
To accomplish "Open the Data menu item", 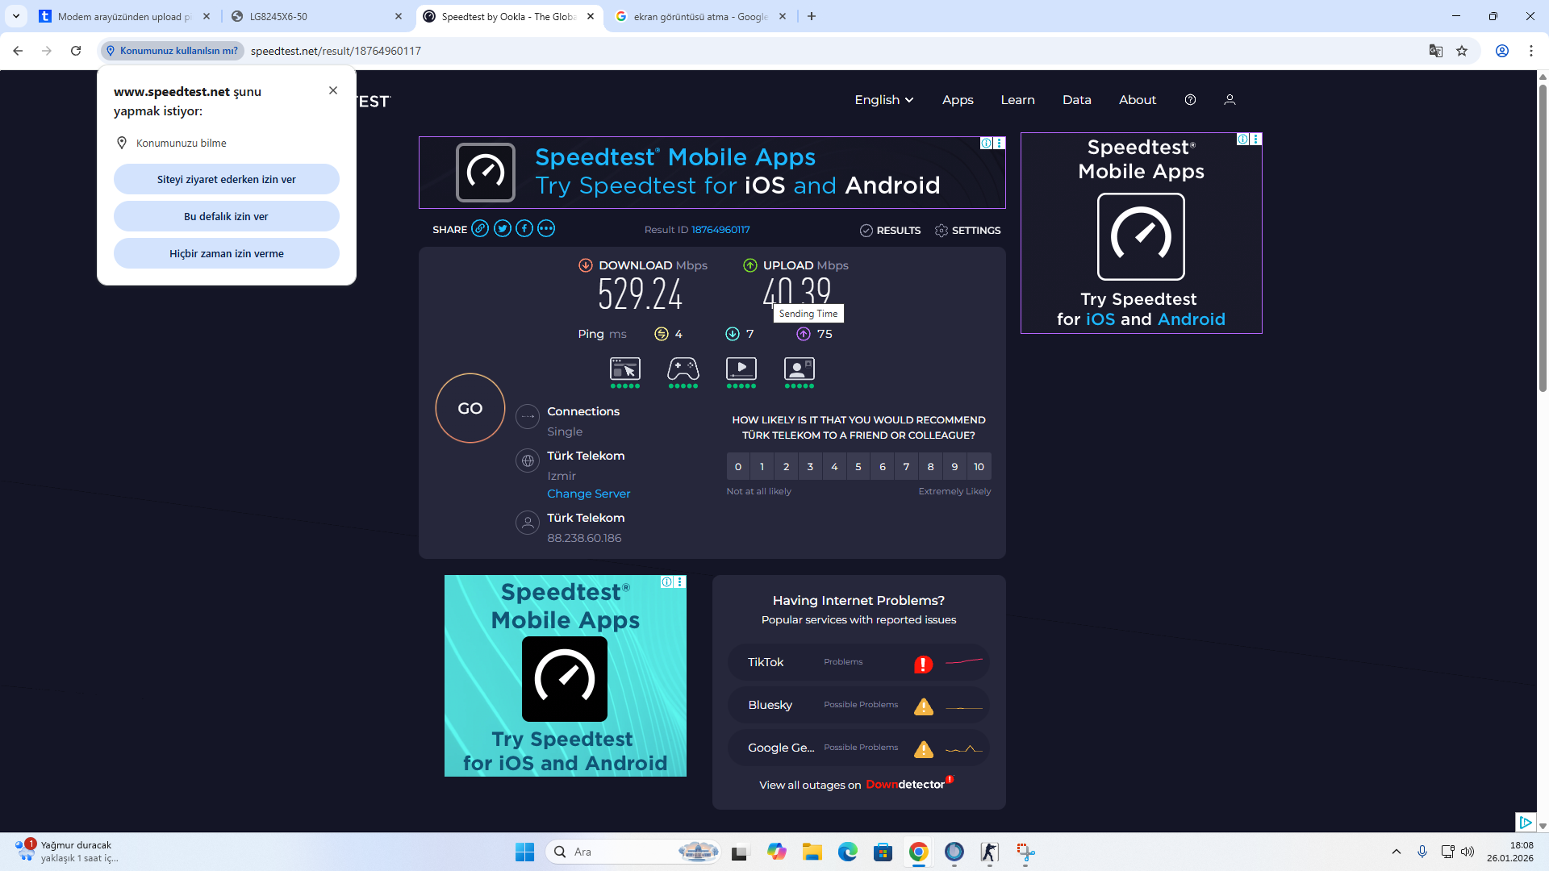I will coord(1076,100).
